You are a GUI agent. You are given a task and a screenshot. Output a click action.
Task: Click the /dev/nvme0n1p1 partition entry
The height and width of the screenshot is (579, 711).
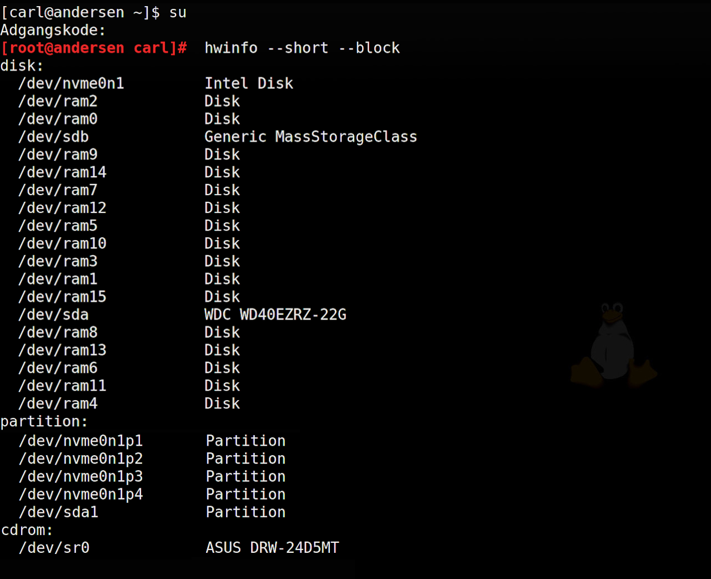[x=81, y=441]
